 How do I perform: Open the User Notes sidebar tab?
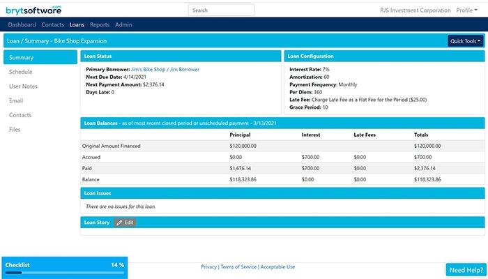tap(23, 86)
